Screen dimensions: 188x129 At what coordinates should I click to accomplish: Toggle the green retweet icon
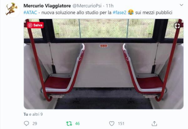69,123
